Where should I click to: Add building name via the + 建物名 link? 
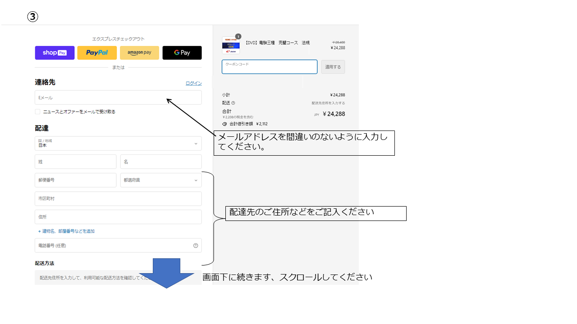[66, 231]
